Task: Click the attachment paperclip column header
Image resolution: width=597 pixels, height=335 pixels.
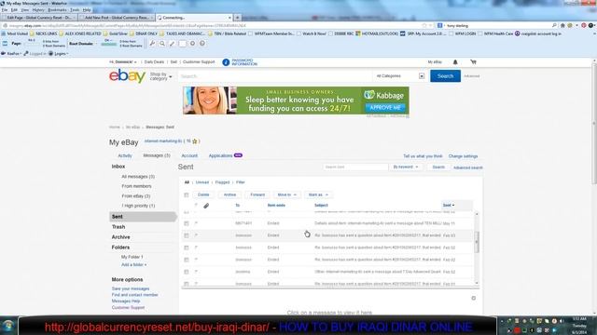Action: 206,206
